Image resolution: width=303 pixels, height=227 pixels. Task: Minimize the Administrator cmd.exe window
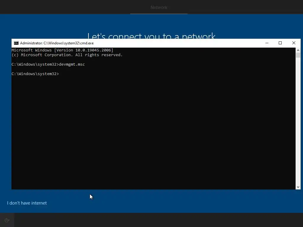[x=267, y=43]
